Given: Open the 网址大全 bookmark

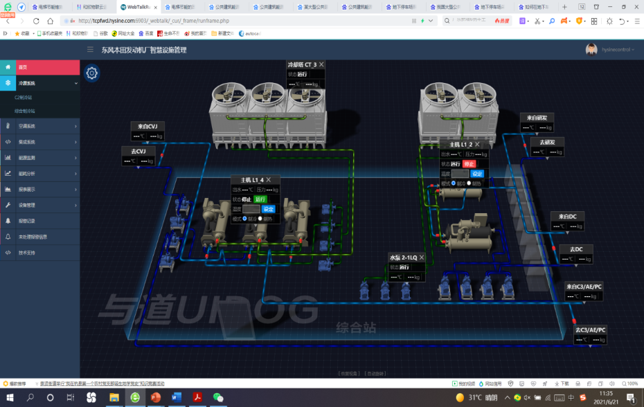Looking at the screenshot, I should click(123, 34).
